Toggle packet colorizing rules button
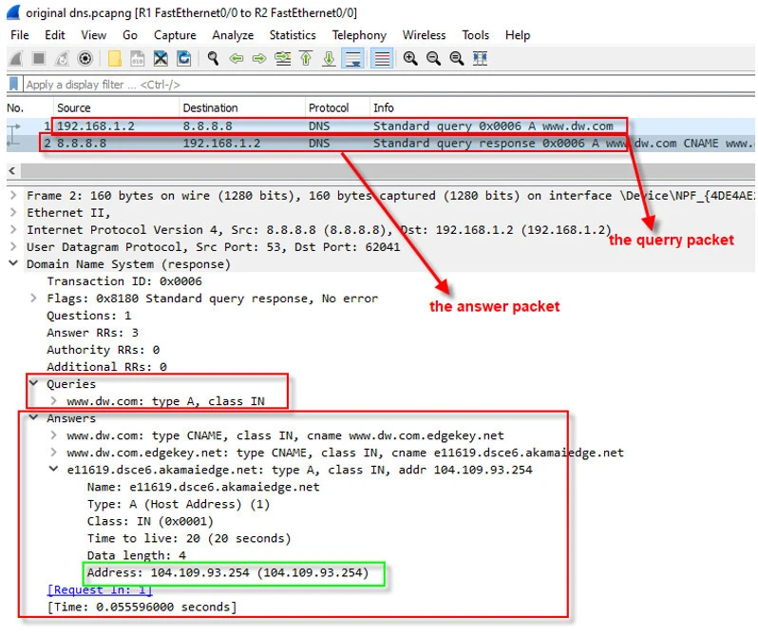 pos(382,59)
